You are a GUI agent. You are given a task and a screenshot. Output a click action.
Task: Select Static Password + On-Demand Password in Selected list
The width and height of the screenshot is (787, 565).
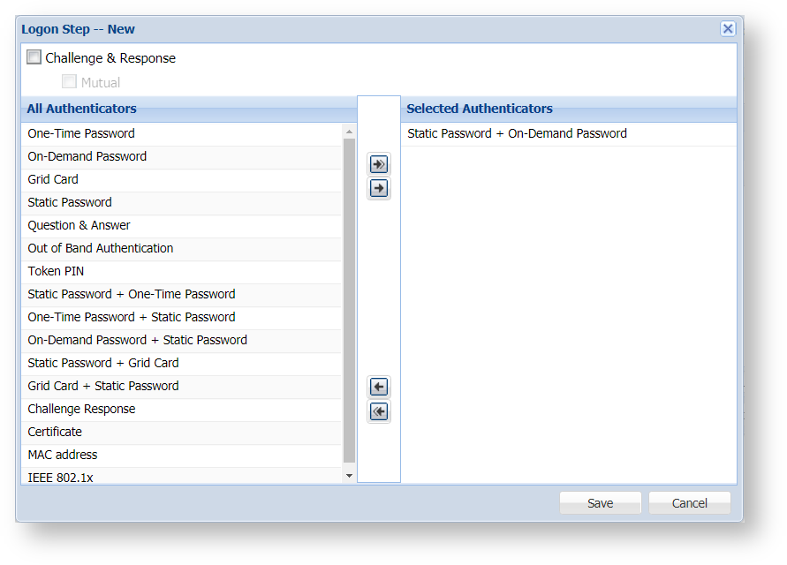pyautogui.click(x=517, y=133)
